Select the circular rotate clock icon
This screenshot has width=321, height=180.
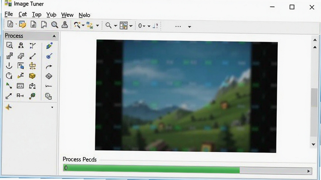pos(9,76)
